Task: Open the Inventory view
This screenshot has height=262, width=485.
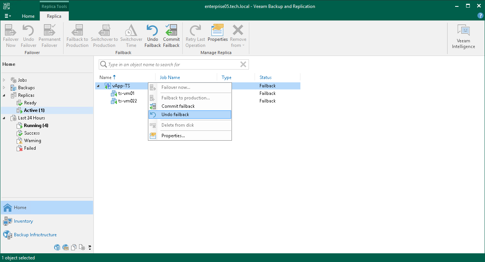Action: pyautogui.click(x=23, y=221)
